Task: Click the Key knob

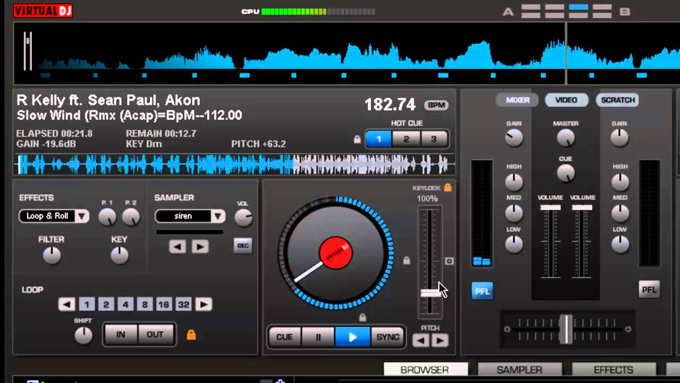Action: [x=120, y=256]
